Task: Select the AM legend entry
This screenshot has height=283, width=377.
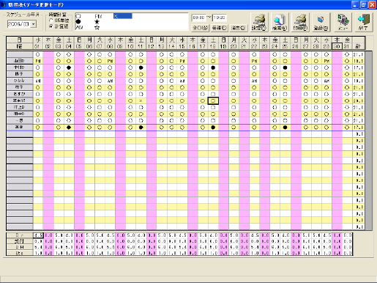Action: click(x=79, y=27)
